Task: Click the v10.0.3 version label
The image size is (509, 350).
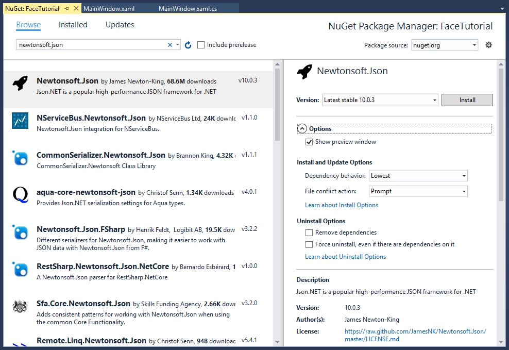Action: pos(248,80)
